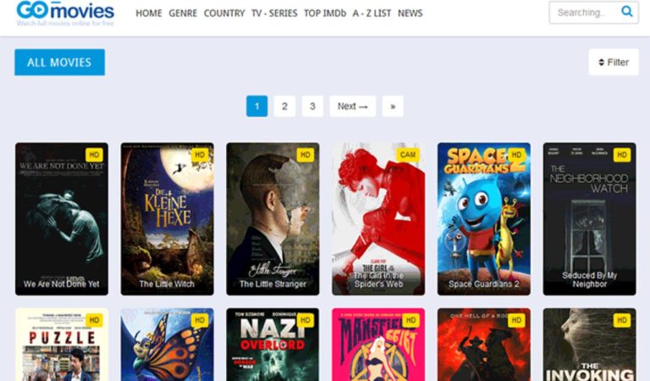Click CAM badge on Spider's Web poster
The height and width of the screenshot is (381, 650).
(408, 155)
